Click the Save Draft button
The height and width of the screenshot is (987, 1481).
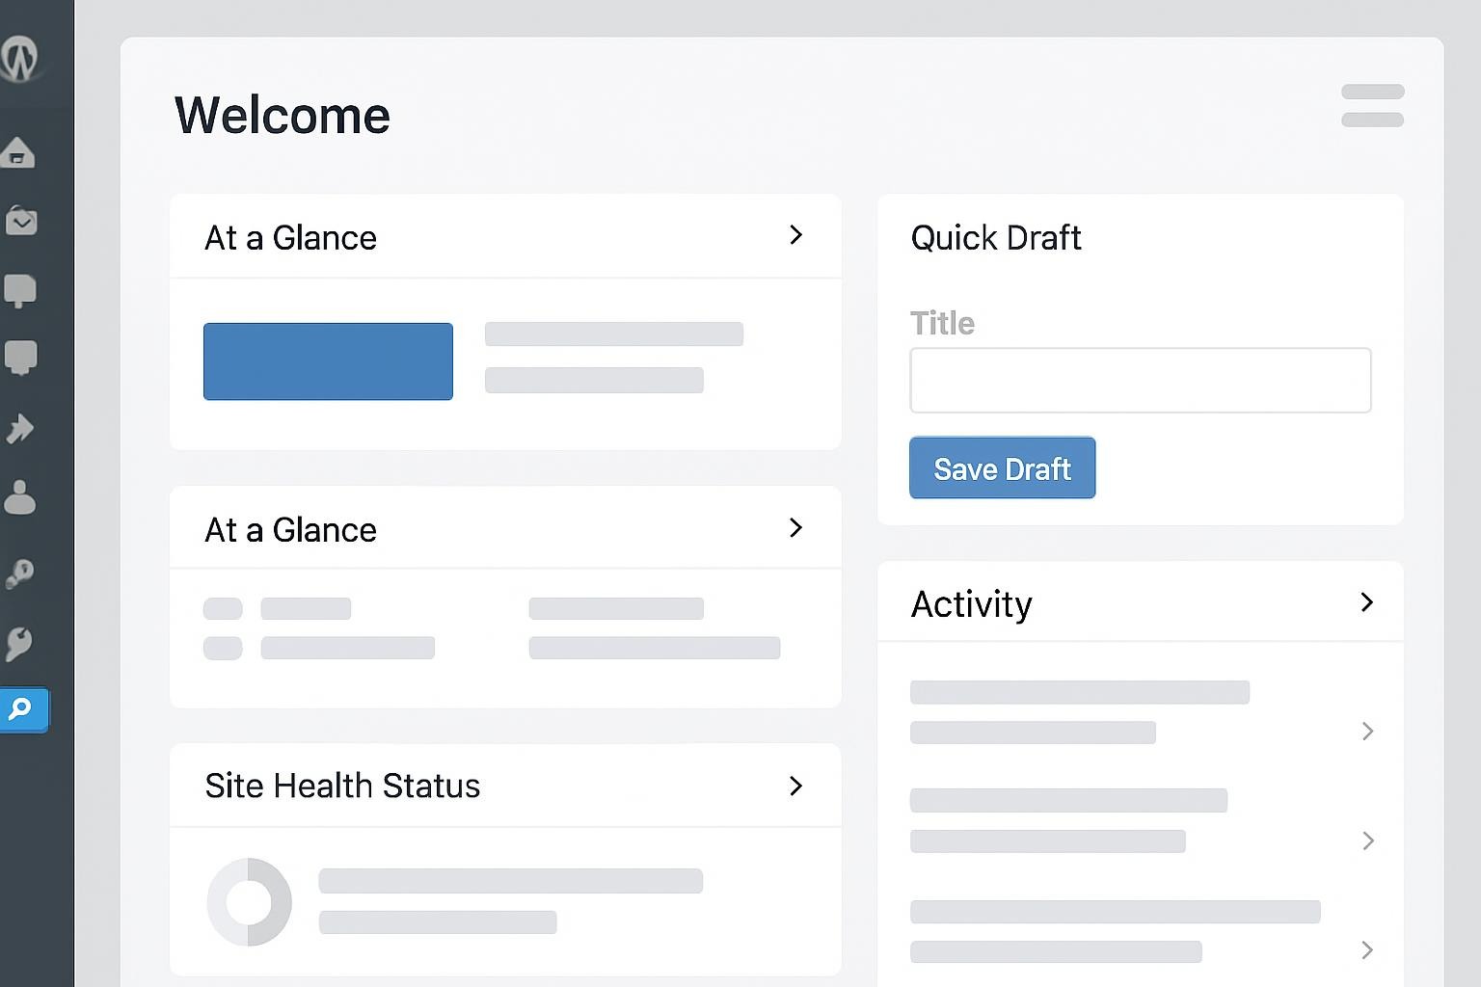1002,468
